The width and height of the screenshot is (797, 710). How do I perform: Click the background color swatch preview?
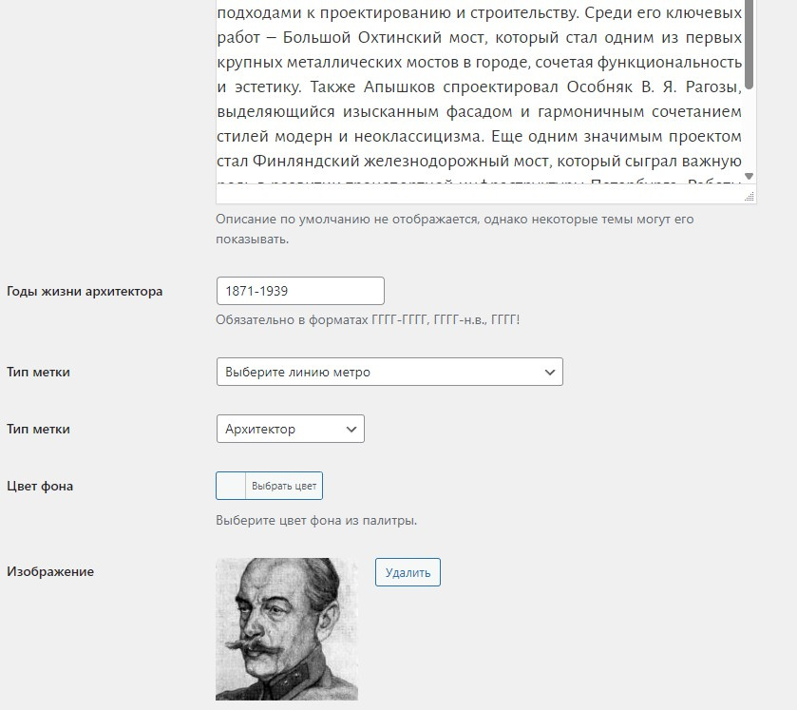231,486
